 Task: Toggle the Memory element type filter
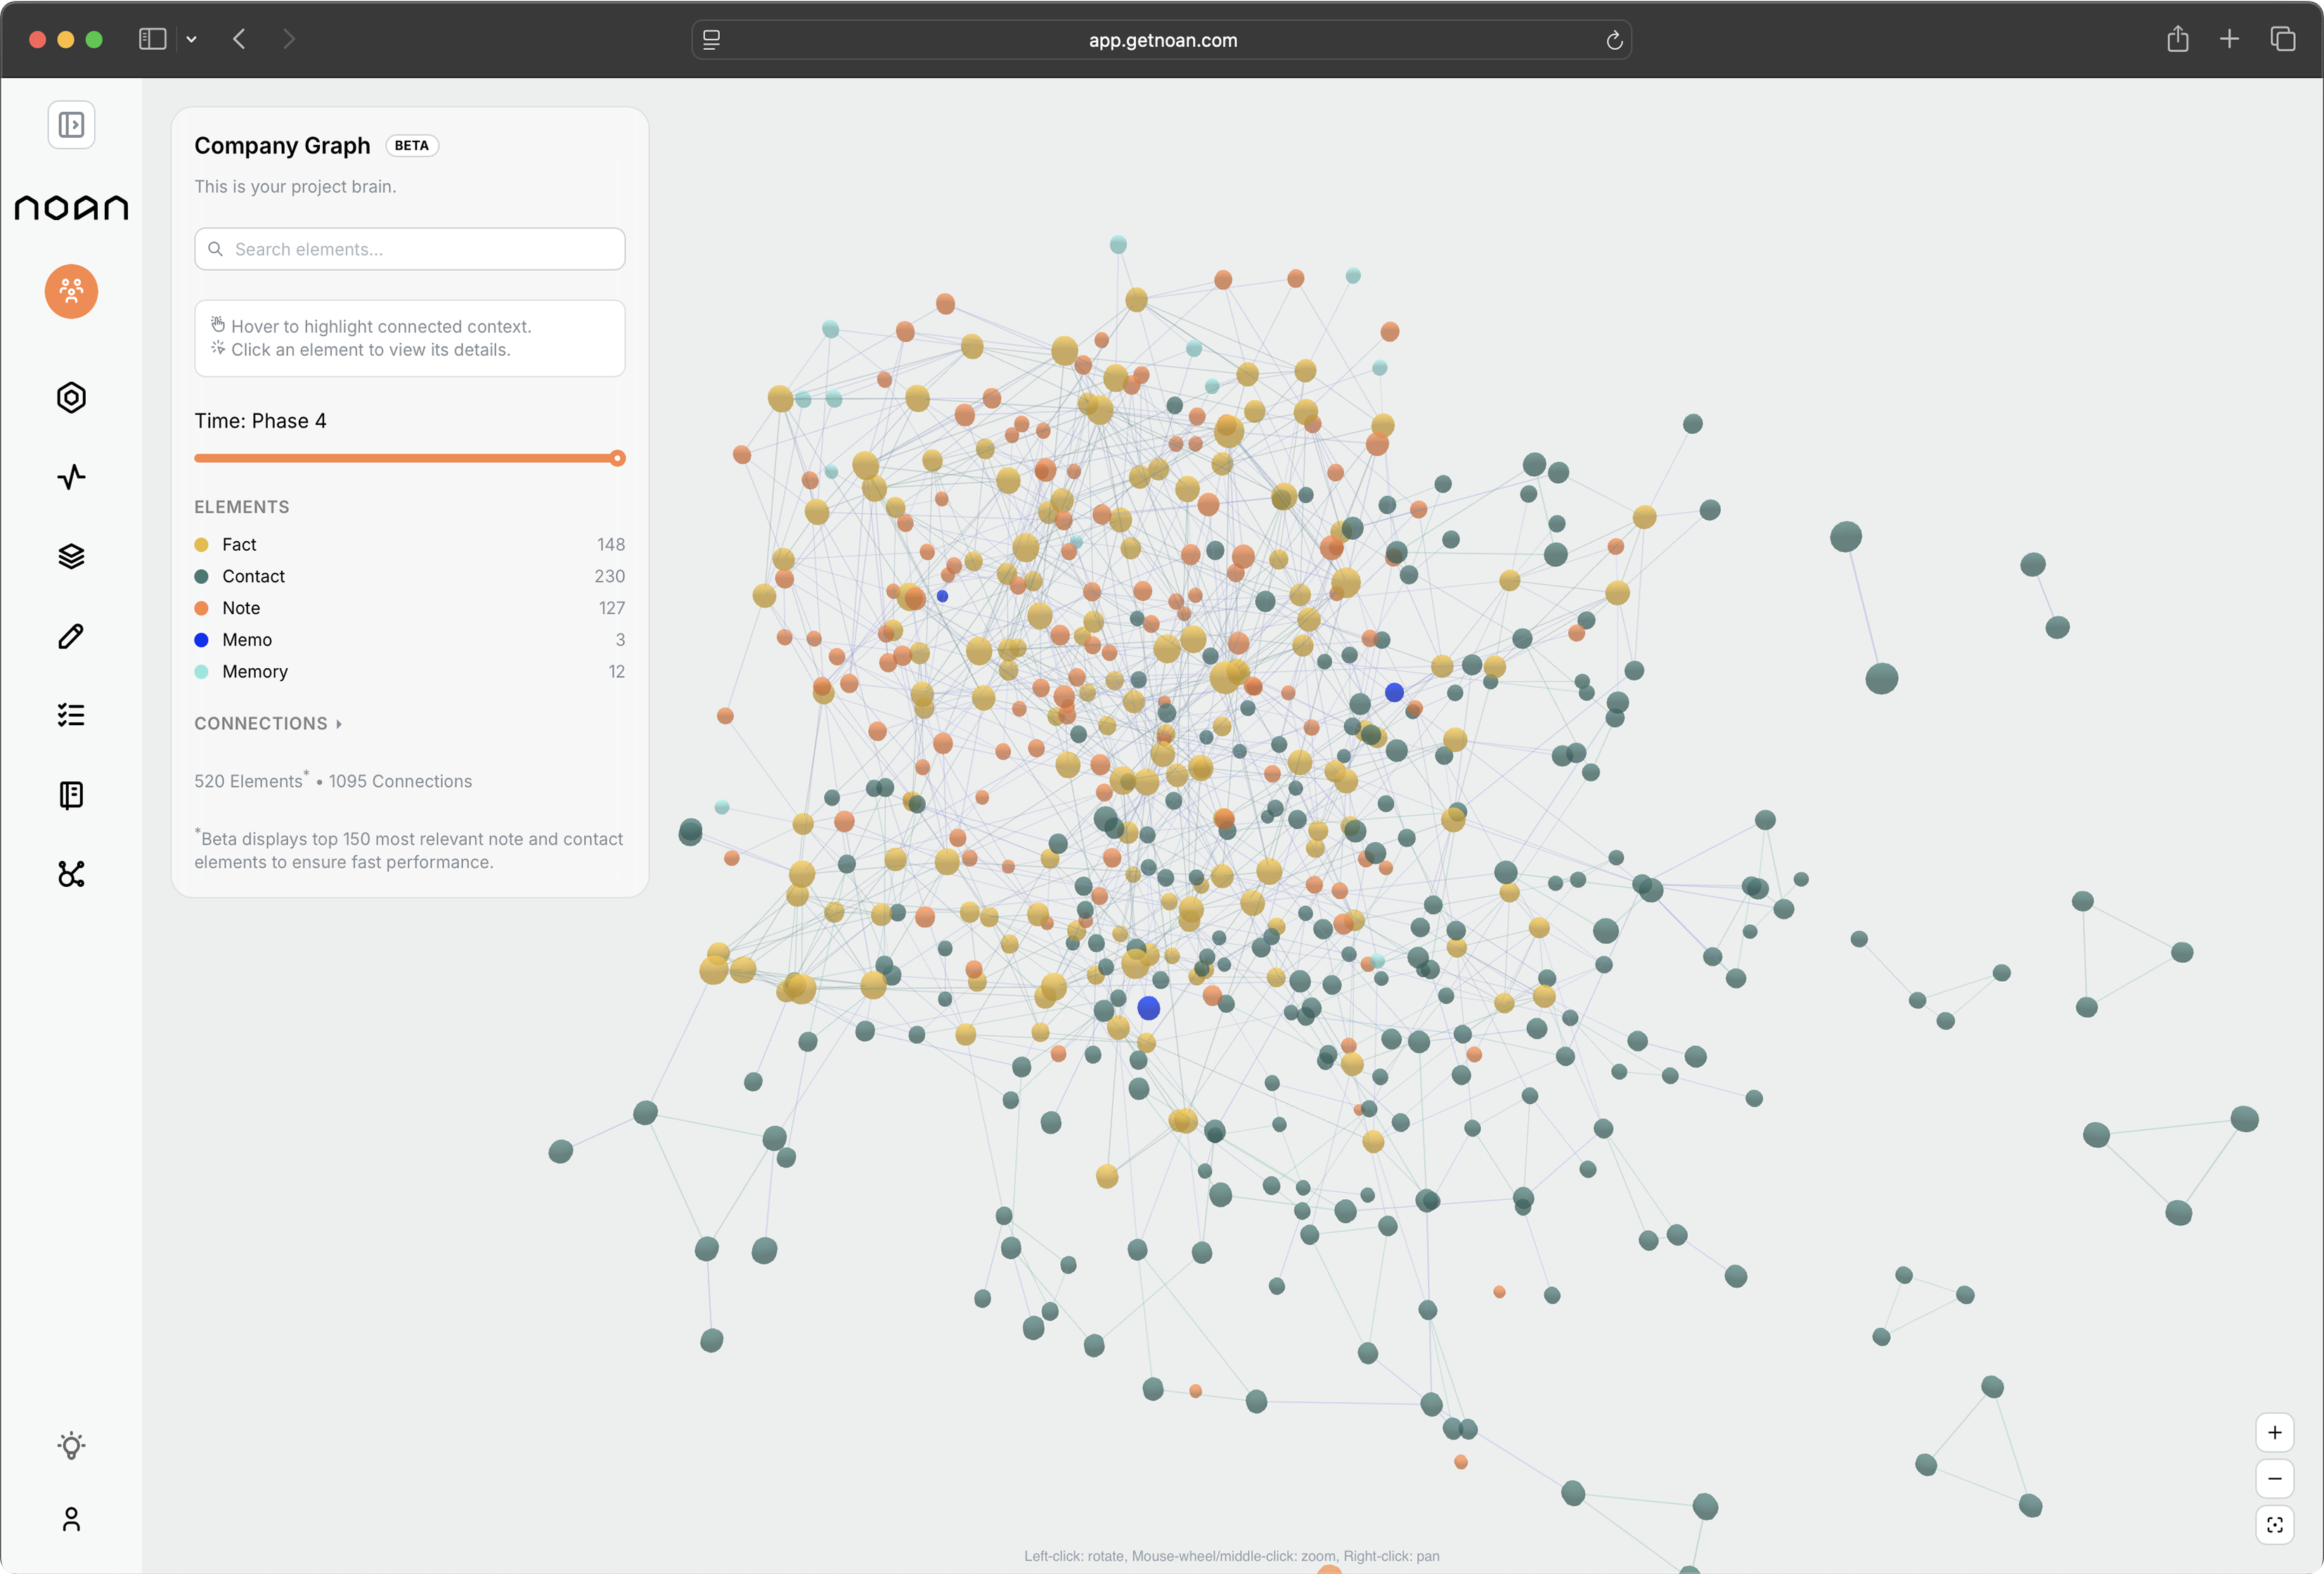pyautogui.click(x=254, y=672)
